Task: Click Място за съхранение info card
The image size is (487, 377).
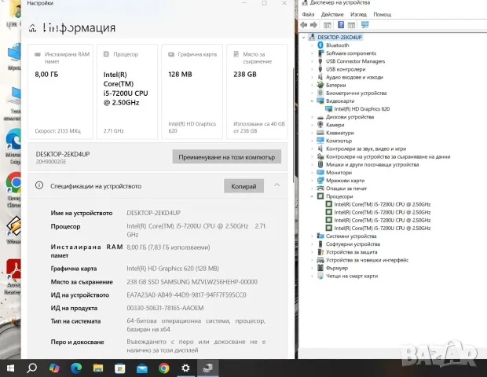Action: pyautogui.click(x=257, y=92)
